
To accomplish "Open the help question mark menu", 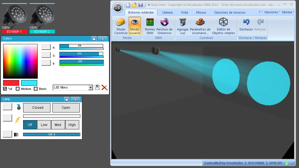I will point(261,12).
